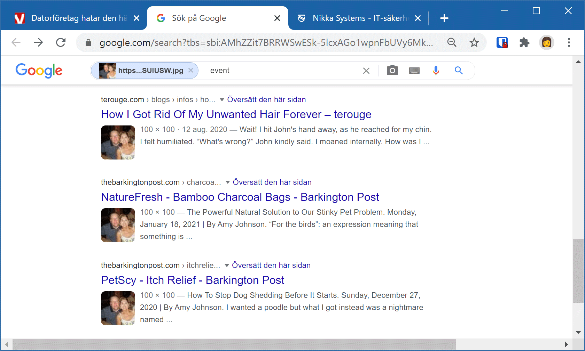Open the Chrome profile avatar
585x351 pixels.
point(547,42)
